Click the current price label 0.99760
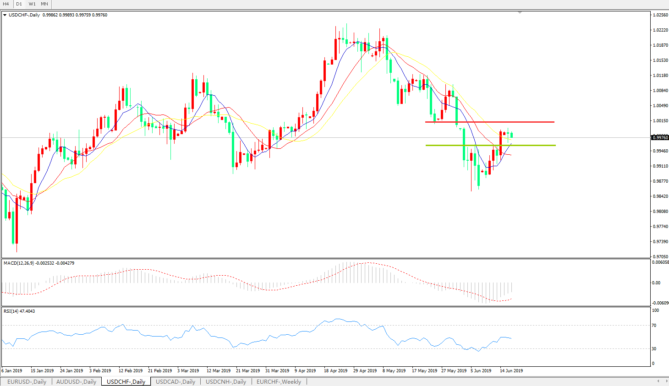The width and height of the screenshot is (669, 386). coord(659,137)
